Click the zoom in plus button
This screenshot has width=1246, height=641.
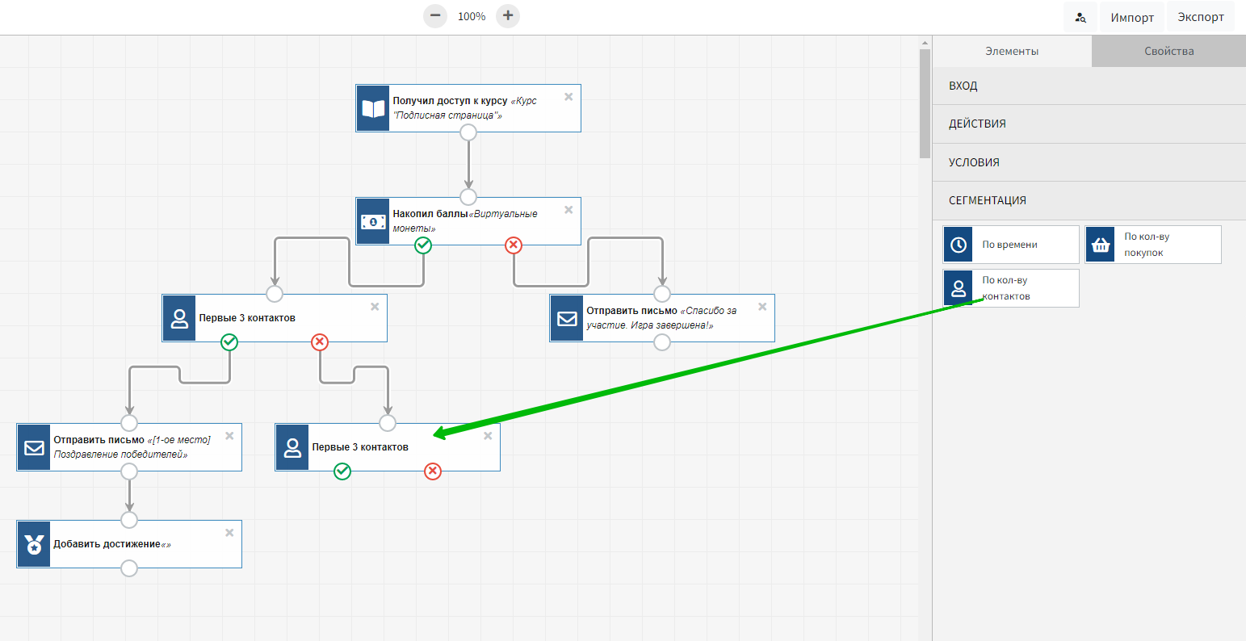point(507,15)
